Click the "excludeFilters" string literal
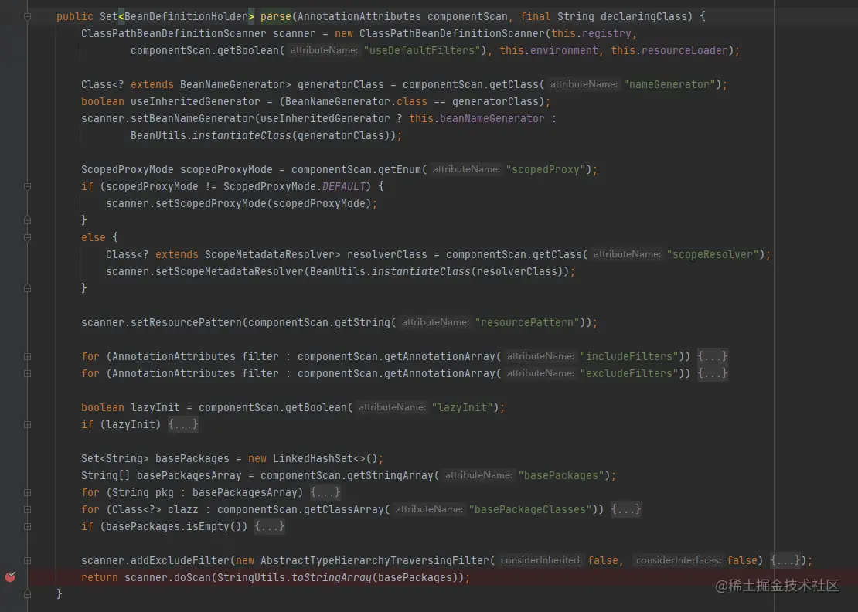Viewport: 858px width, 612px height. [629, 373]
